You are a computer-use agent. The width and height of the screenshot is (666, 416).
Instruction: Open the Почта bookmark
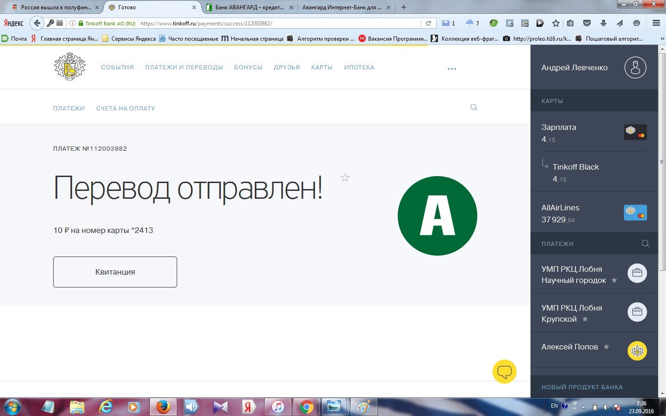pyautogui.click(x=14, y=39)
